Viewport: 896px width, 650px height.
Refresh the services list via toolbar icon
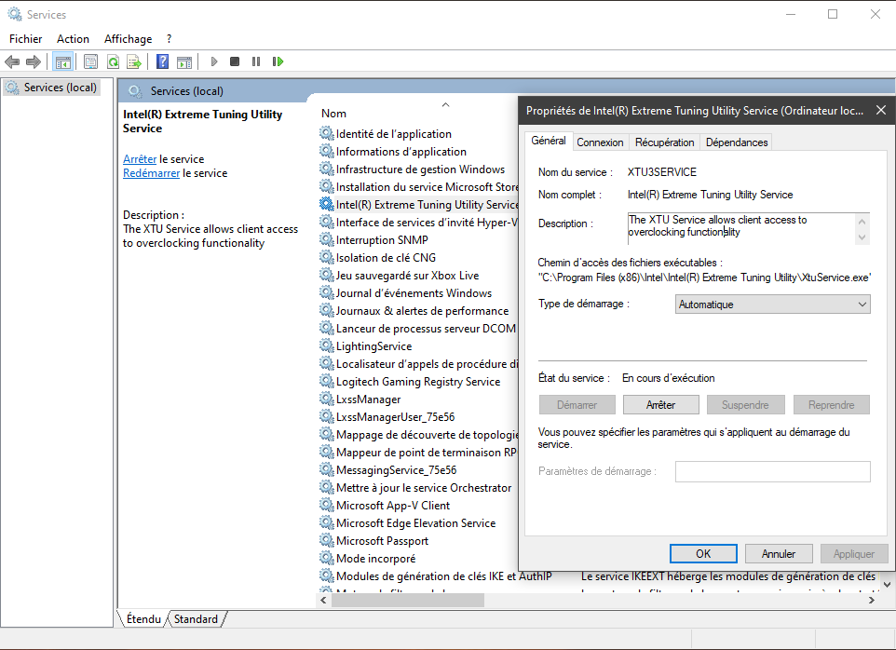pos(113,61)
